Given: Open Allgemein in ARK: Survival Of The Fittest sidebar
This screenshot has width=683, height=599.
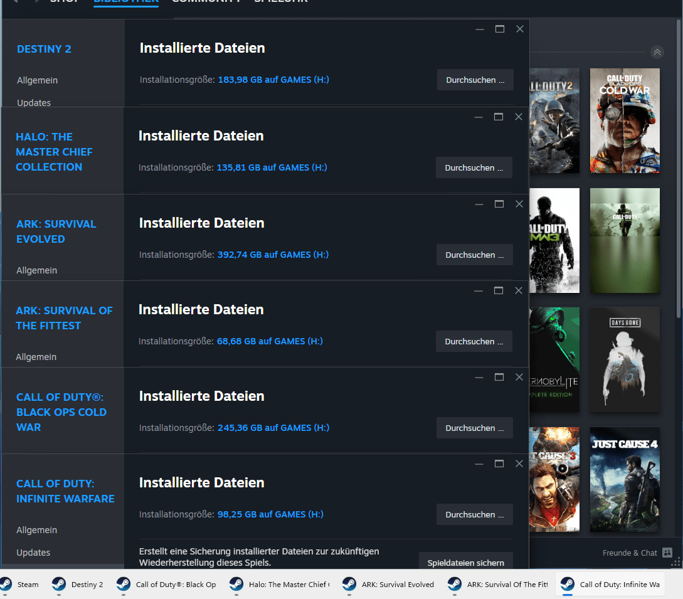Looking at the screenshot, I should point(36,357).
